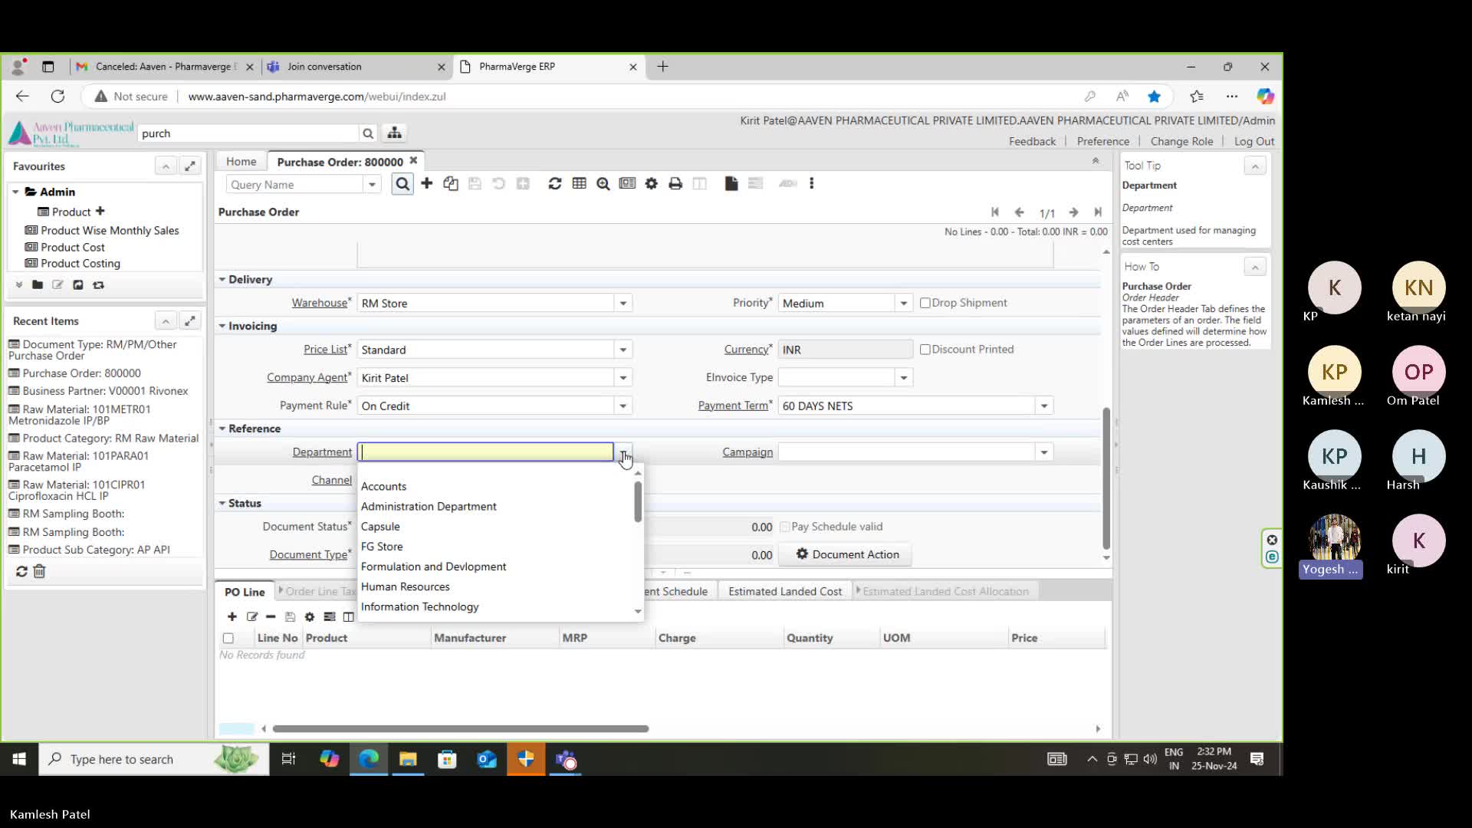Viewport: 1472px width, 828px height.
Task: Open the Estimated Landed Cost tab
Action: [x=785, y=592]
